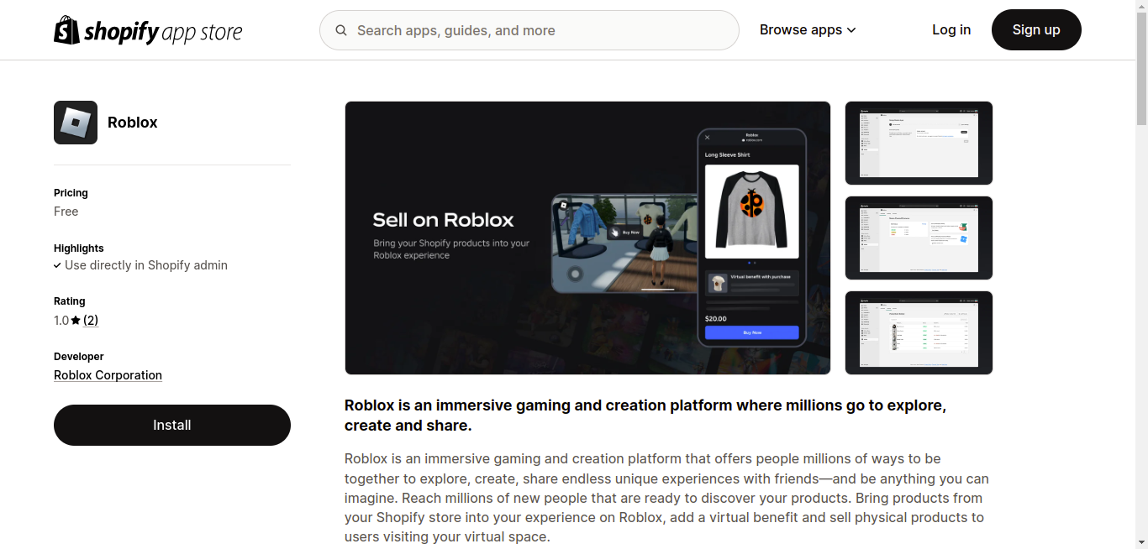Click the scrollbar up arrow

[1141, 5]
